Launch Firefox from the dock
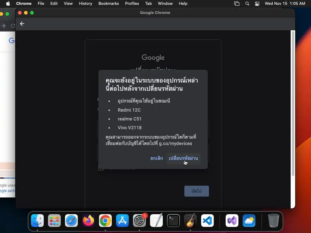The height and width of the screenshot is (233, 311). pyautogui.click(x=88, y=221)
